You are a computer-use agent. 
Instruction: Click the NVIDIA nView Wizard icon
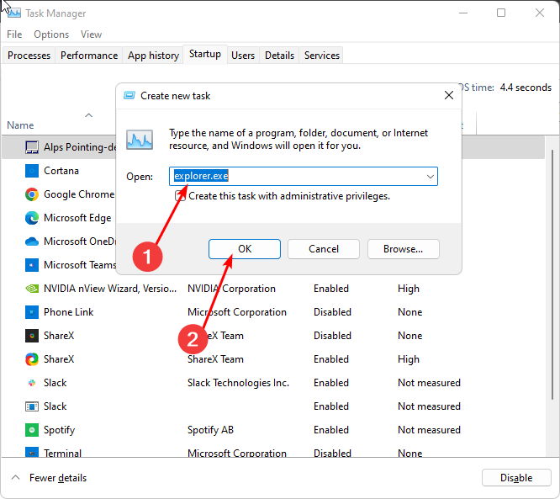(32, 289)
